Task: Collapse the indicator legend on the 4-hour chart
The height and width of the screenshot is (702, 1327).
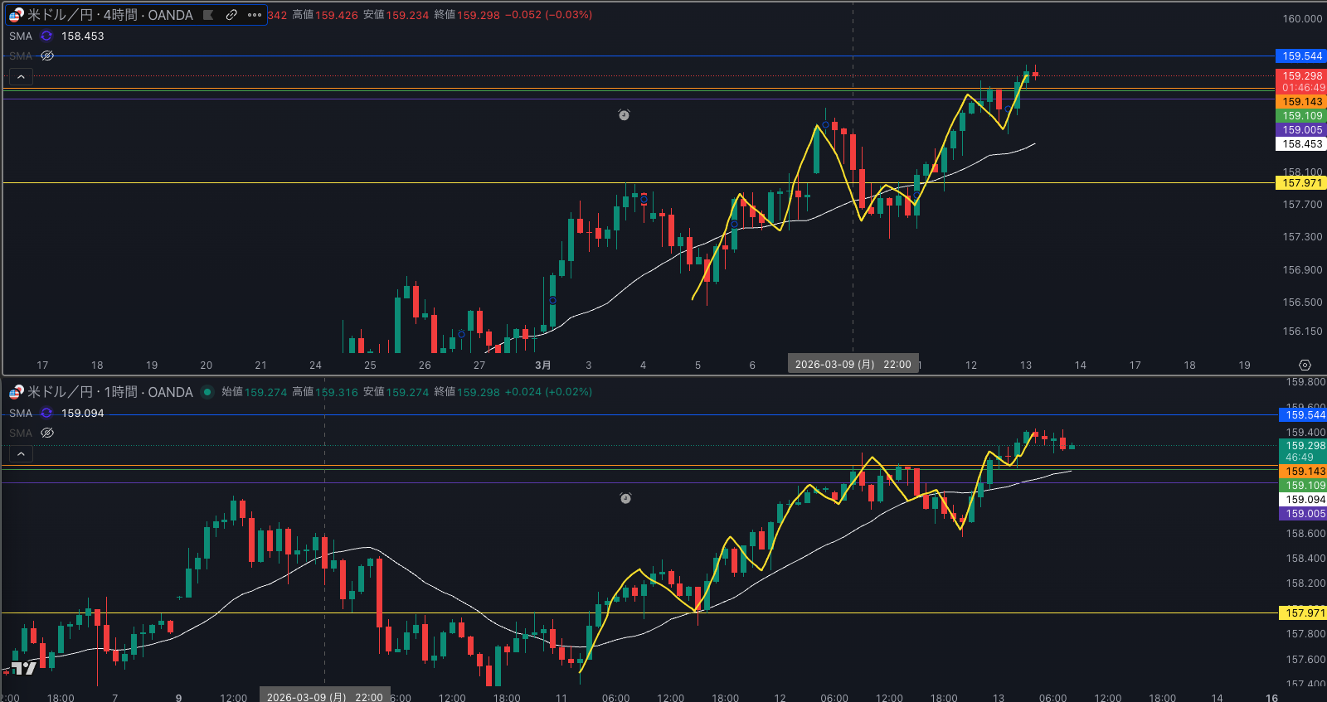Action: pyautogui.click(x=21, y=77)
